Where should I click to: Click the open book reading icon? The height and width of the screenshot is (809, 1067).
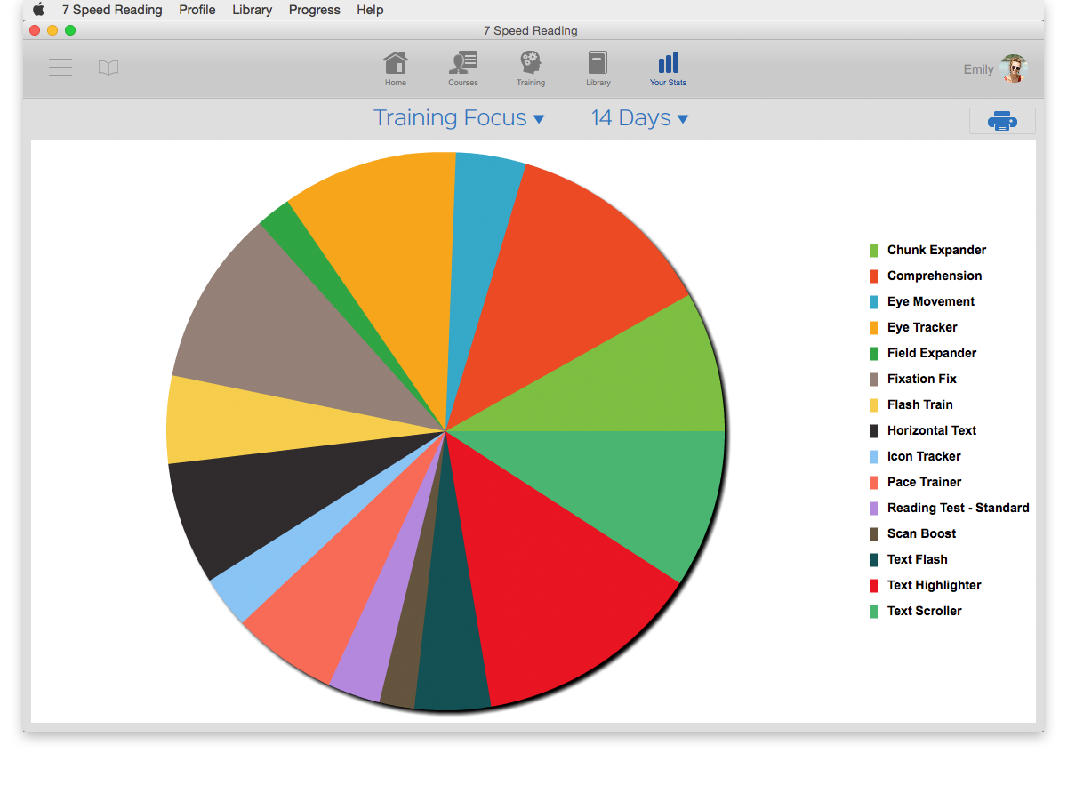coord(108,68)
